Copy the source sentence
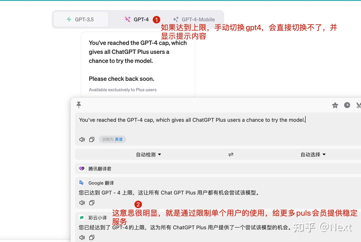Viewport: 361px width, 242px height. (92, 139)
